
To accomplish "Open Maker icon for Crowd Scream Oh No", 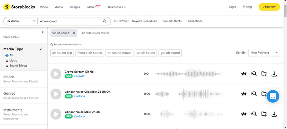I will 244,74.
